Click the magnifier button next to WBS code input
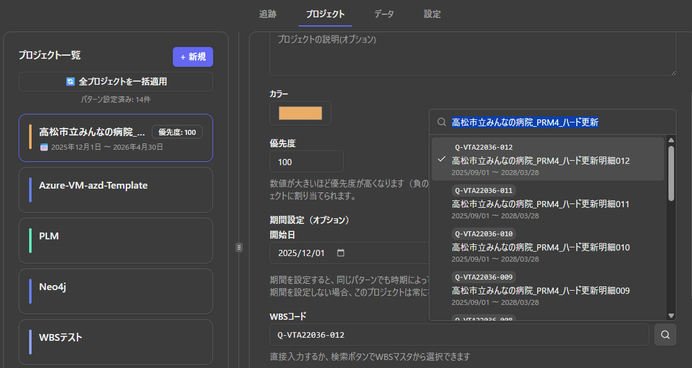 coord(665,335)
